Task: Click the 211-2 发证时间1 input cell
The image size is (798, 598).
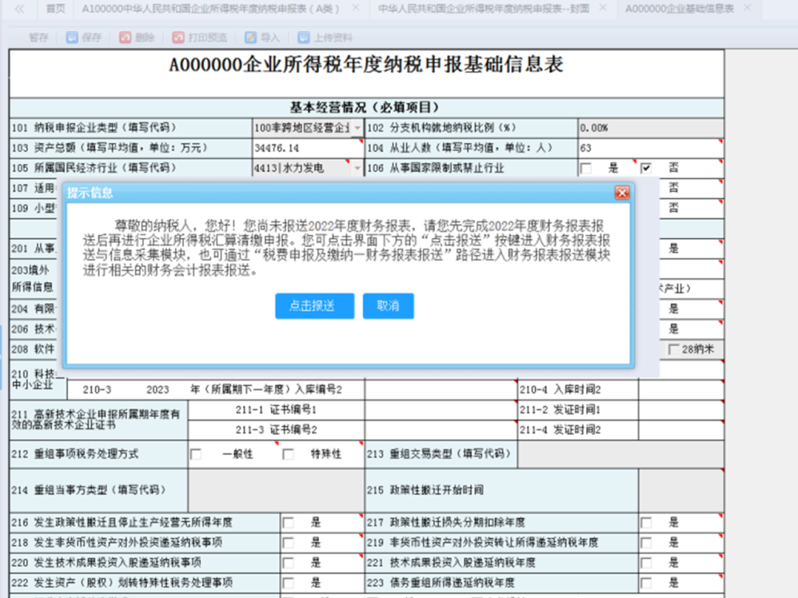Action: tap(681, 410)
